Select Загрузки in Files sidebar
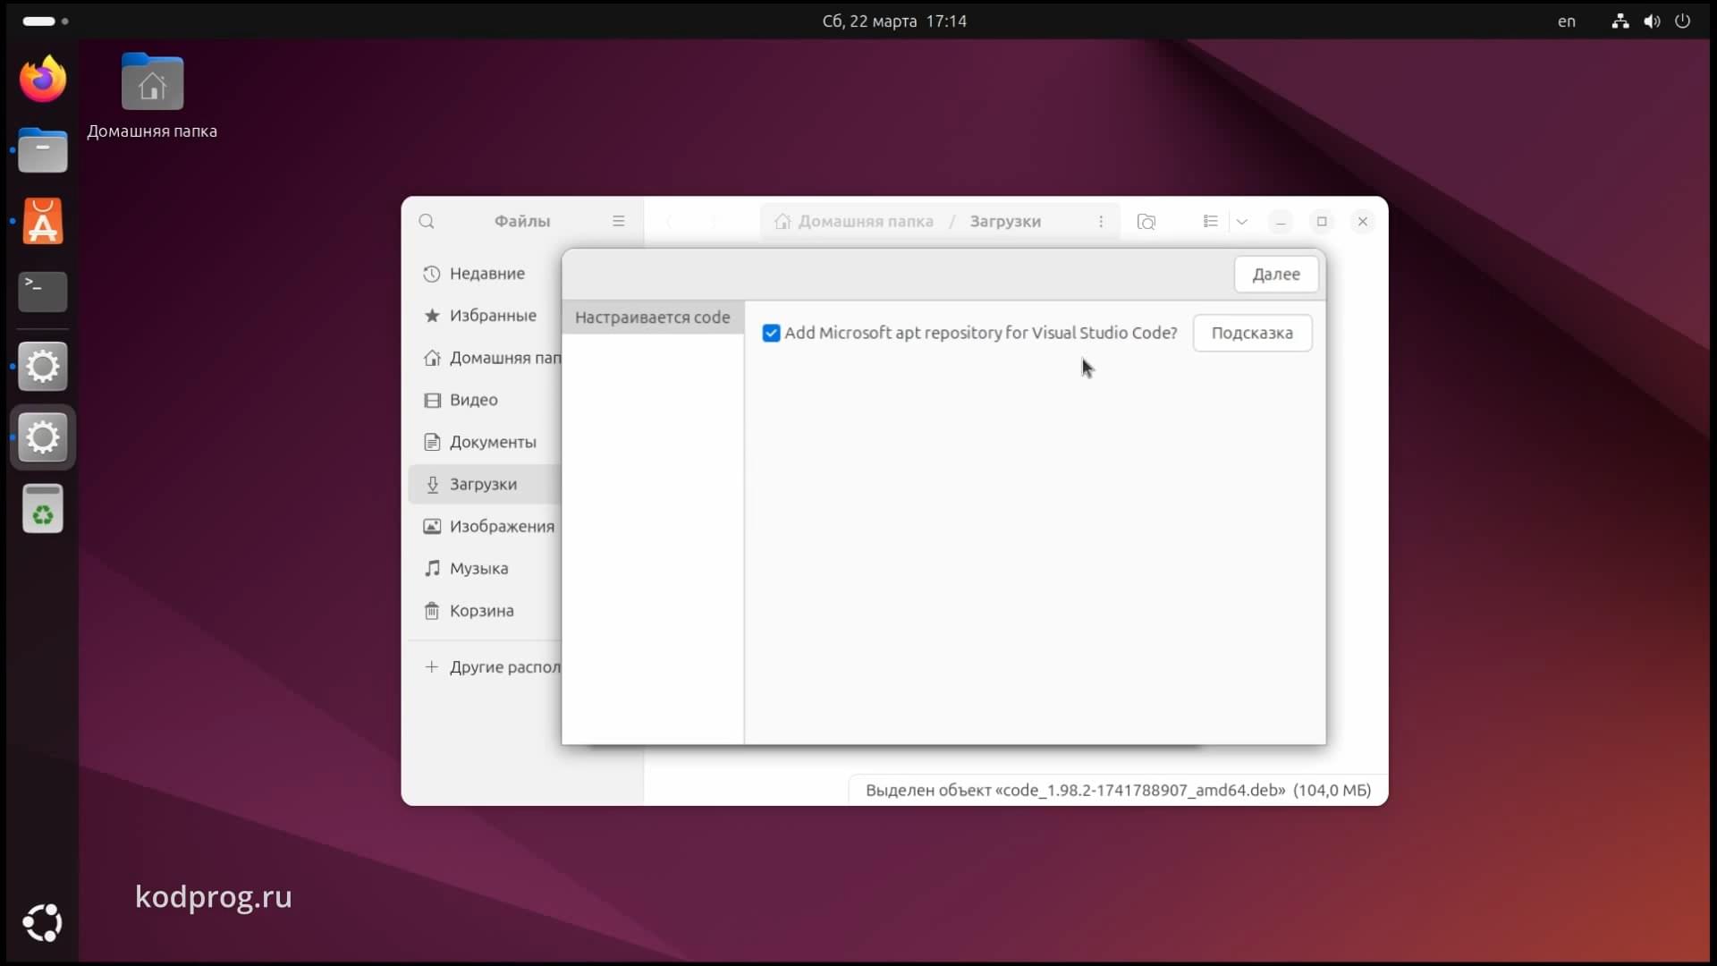The image size is (1717, 966). point(484,484)
